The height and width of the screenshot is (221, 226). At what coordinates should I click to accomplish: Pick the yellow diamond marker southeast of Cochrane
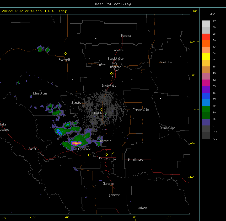click(x=89, y=155)
